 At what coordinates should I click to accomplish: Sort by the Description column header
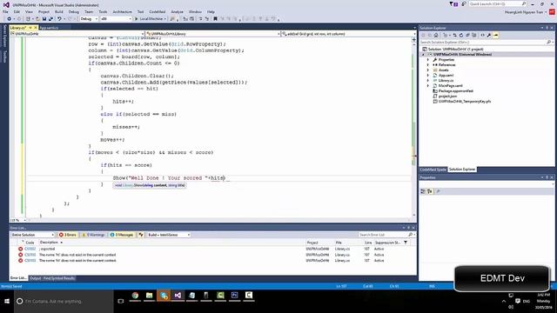pos(49,243)
